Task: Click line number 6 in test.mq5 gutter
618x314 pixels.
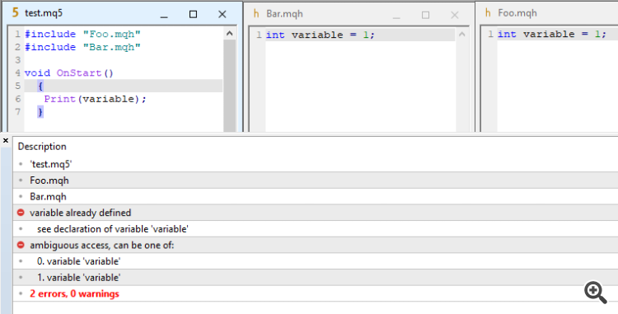Action: (x=18, y=99)
